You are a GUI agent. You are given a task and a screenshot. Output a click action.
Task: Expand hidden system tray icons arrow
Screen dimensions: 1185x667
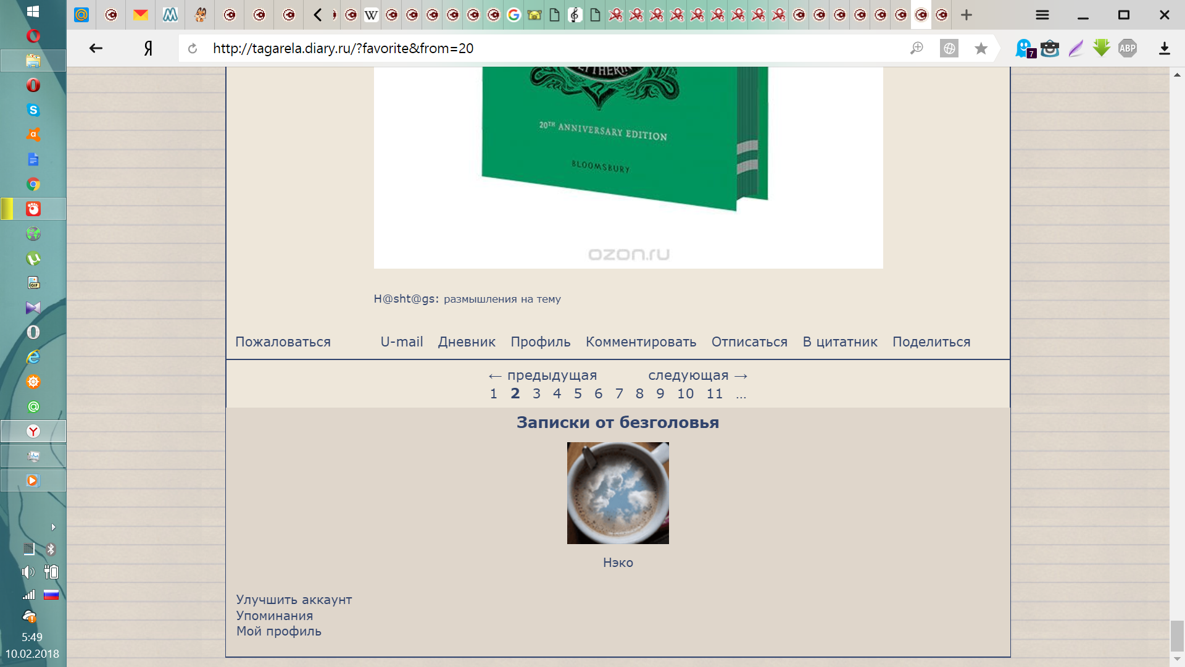[x=53, y=527]
